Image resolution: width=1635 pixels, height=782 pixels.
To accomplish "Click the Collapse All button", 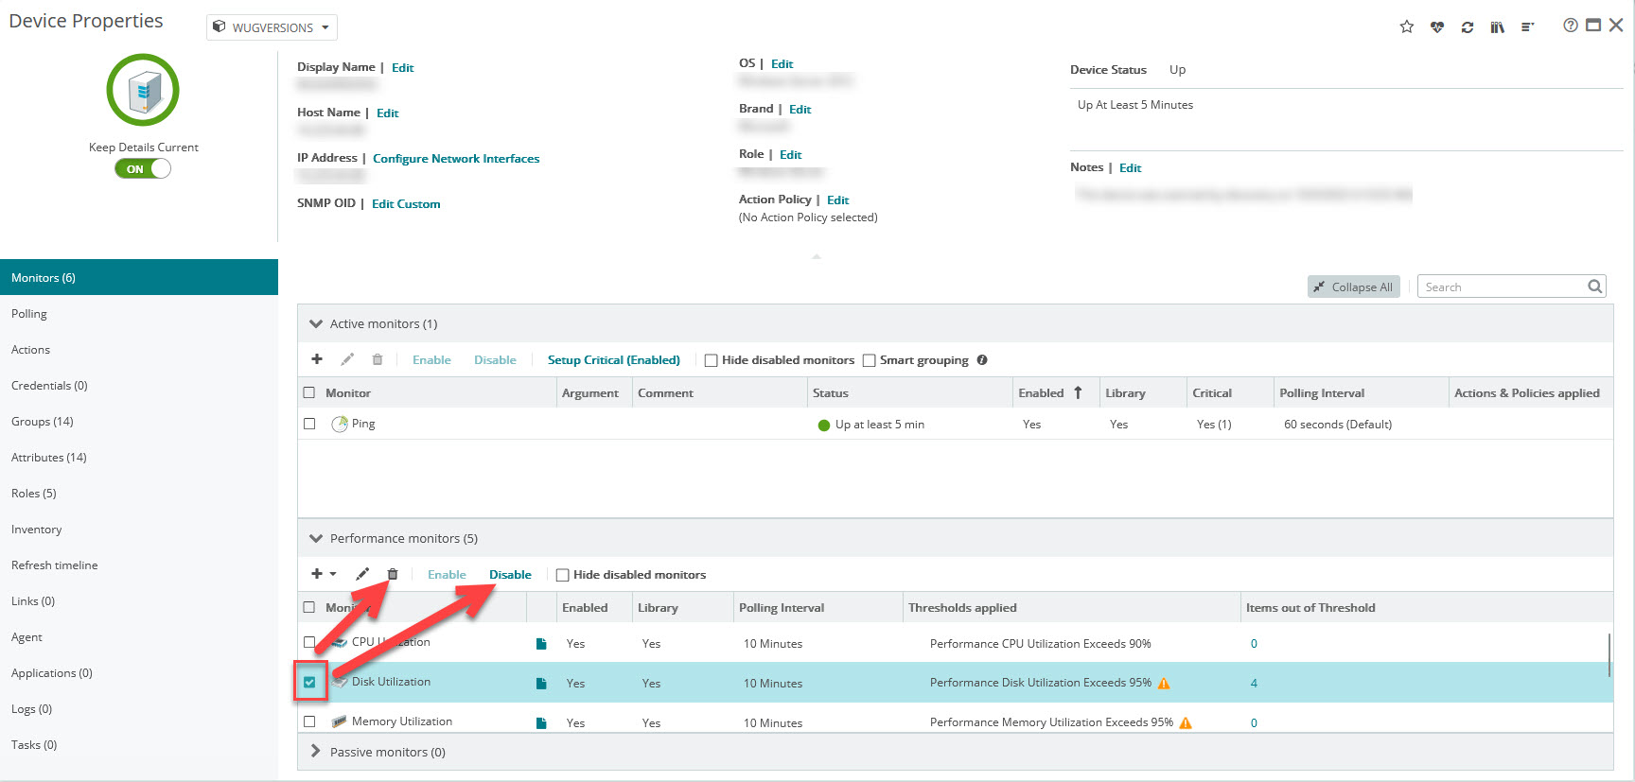I will tap(1354, 287).
